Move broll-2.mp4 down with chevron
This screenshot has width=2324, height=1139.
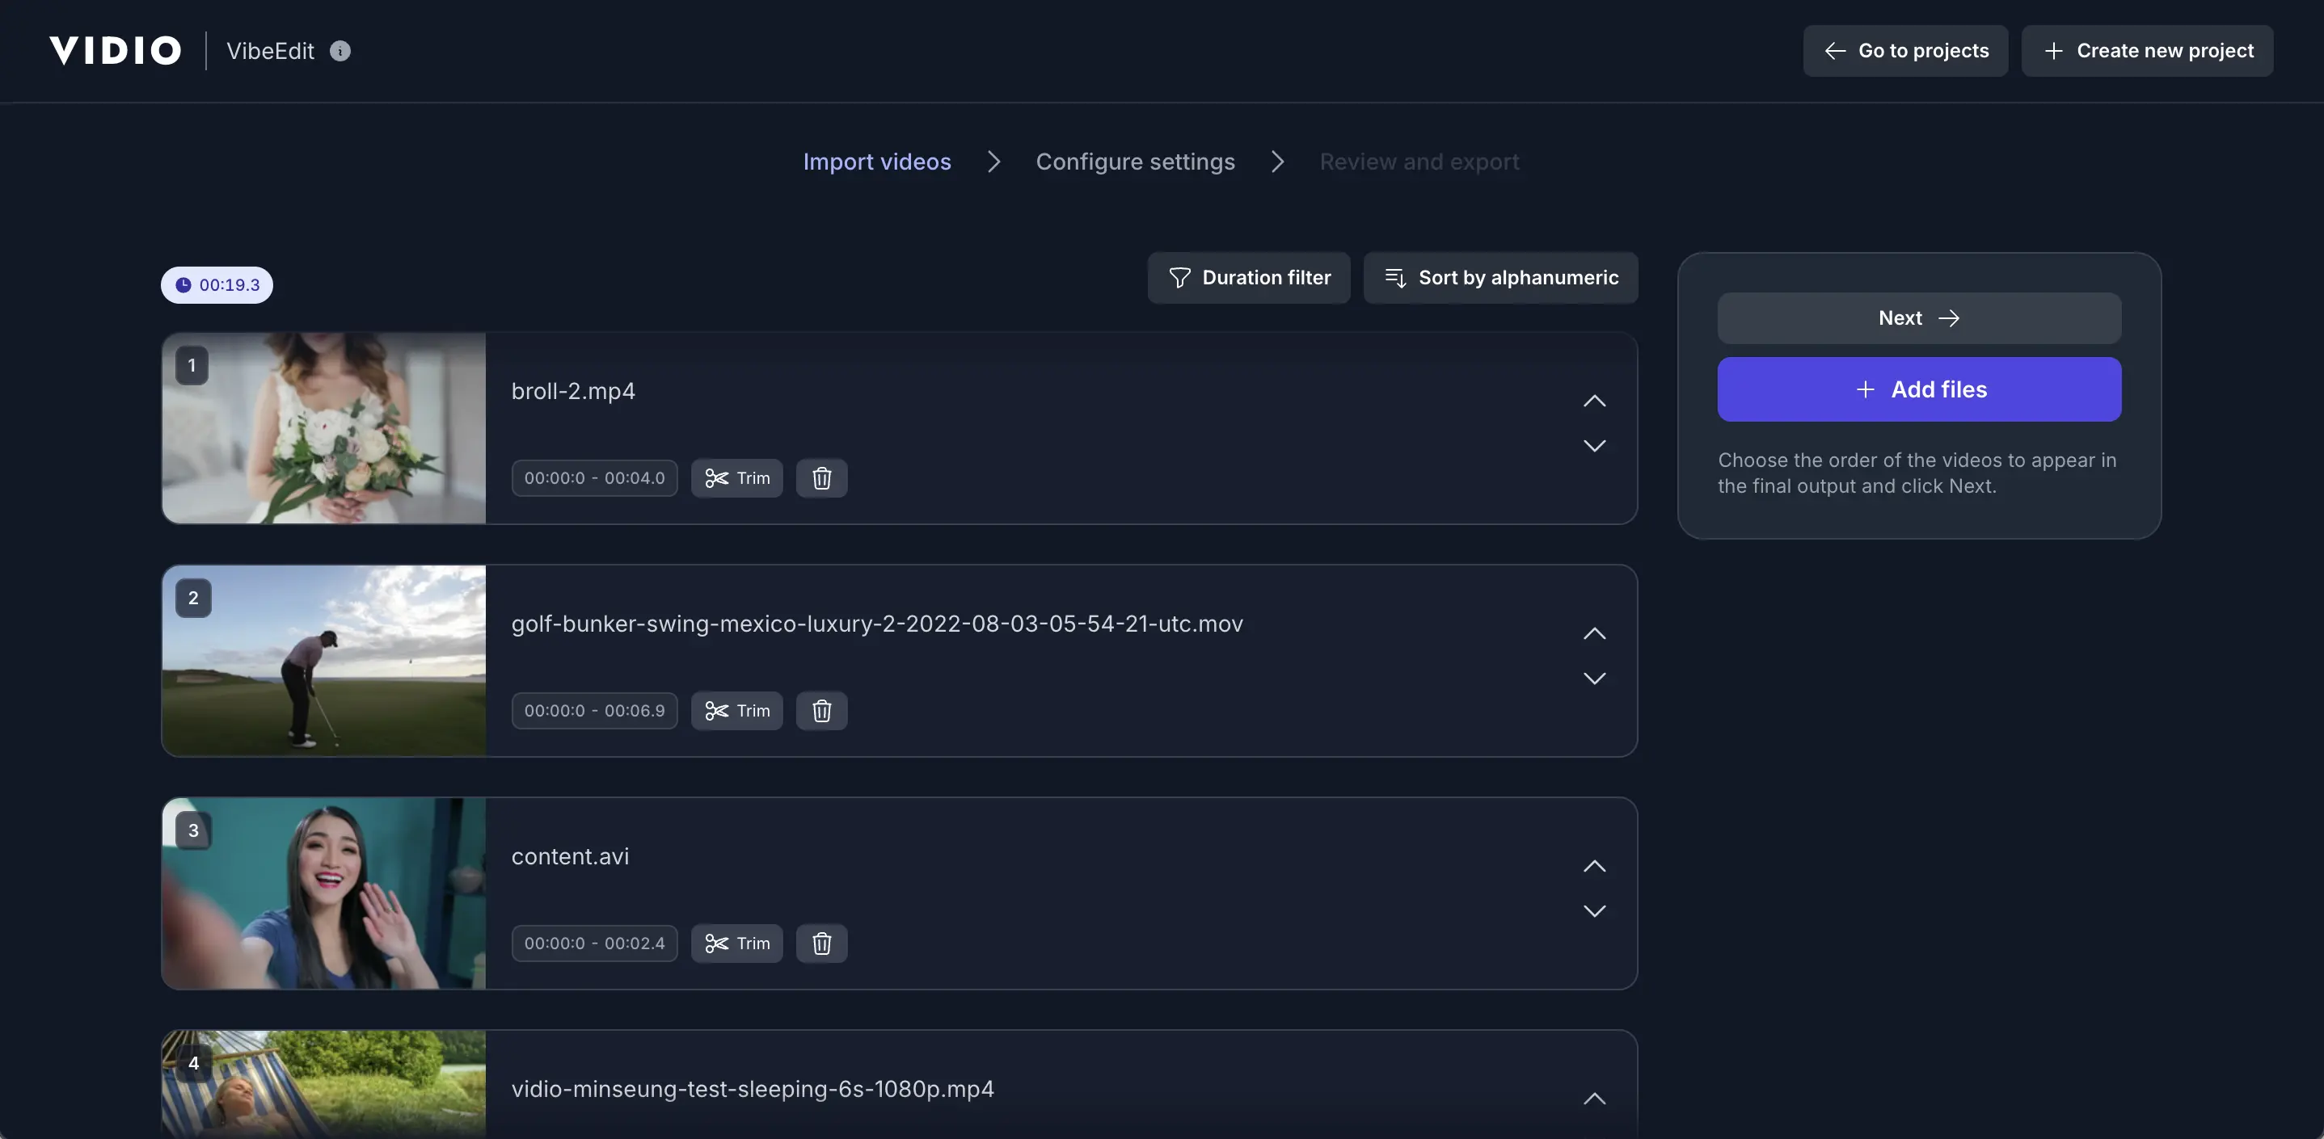tap(1594, 445)
